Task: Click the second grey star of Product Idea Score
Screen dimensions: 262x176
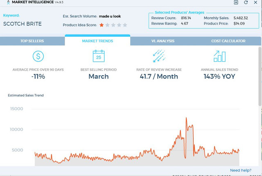Action: tap(107, 25)
